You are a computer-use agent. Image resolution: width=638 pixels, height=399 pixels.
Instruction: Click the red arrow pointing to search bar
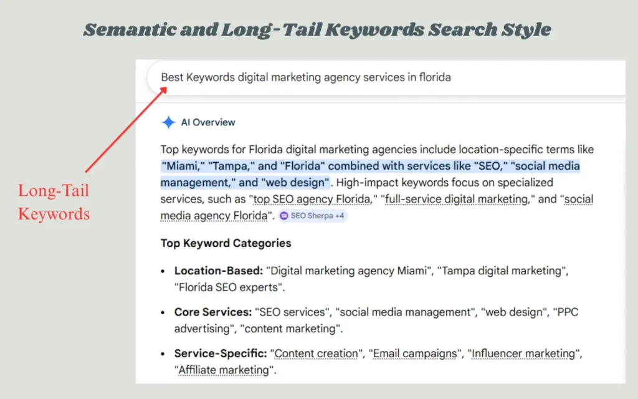[x=126, y=130]
